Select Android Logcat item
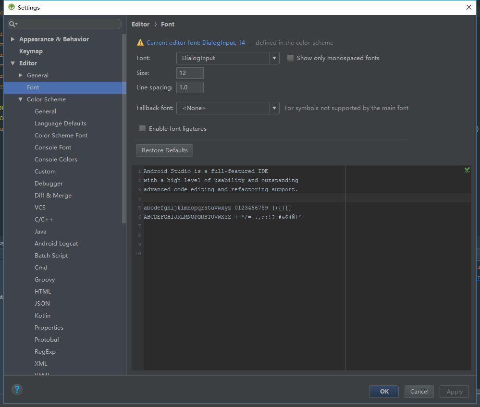This screenshot has height=407, width=480. [56, 244]
